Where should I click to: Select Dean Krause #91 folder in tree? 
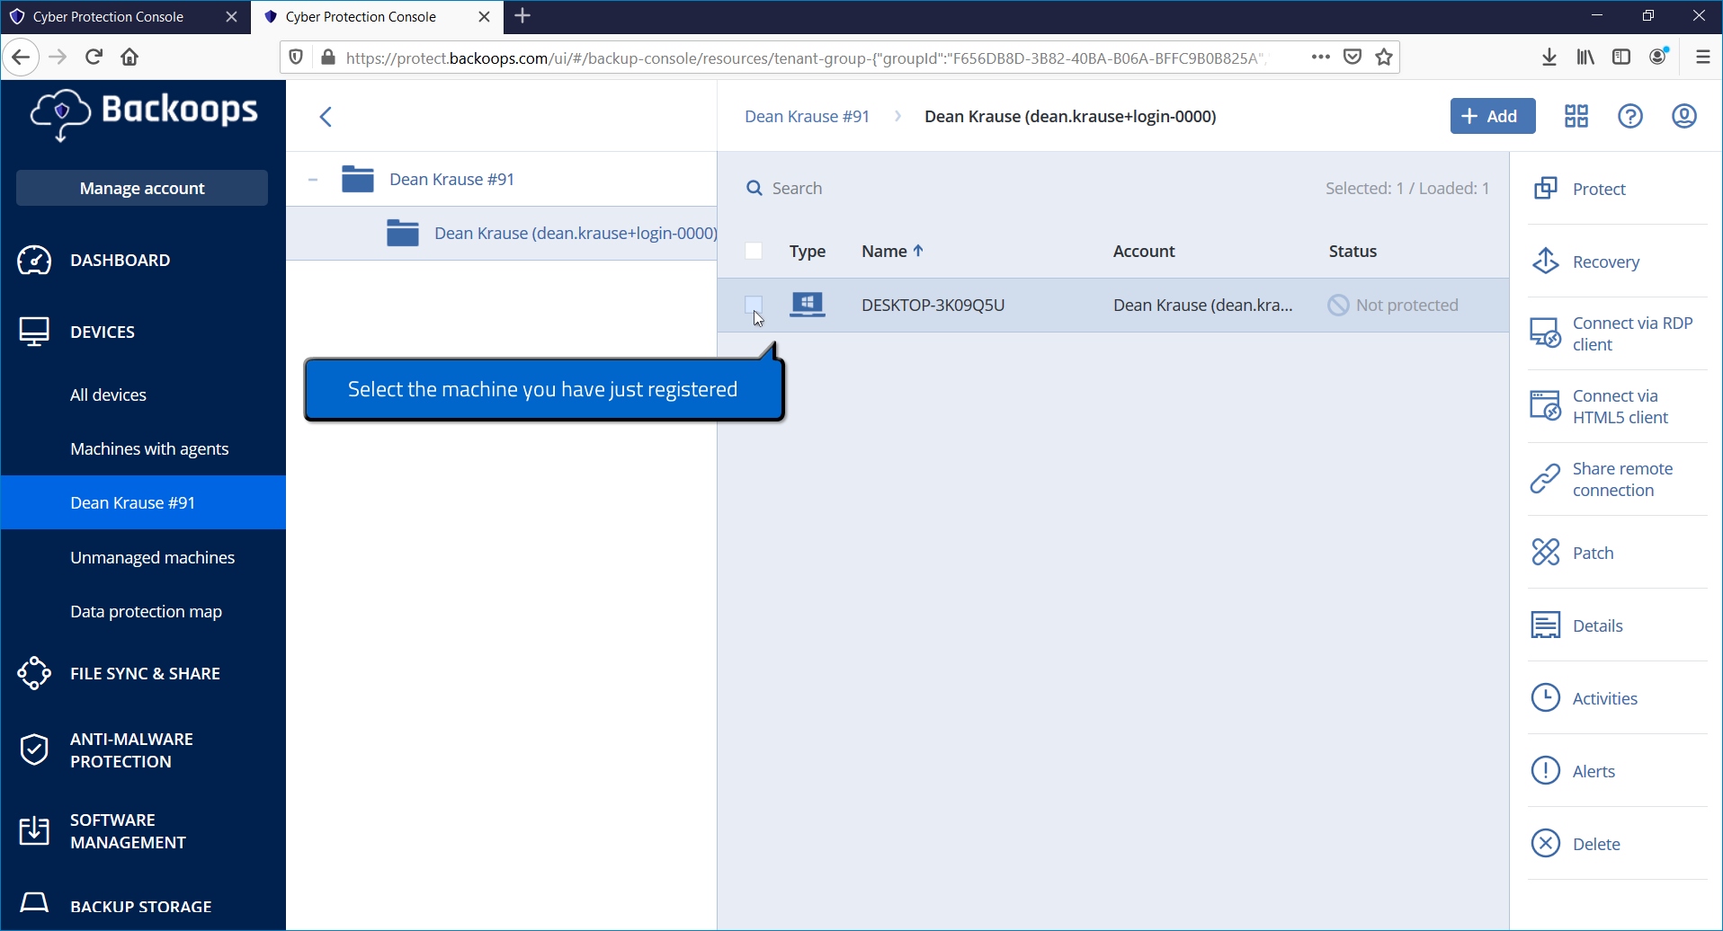[451, 179]
